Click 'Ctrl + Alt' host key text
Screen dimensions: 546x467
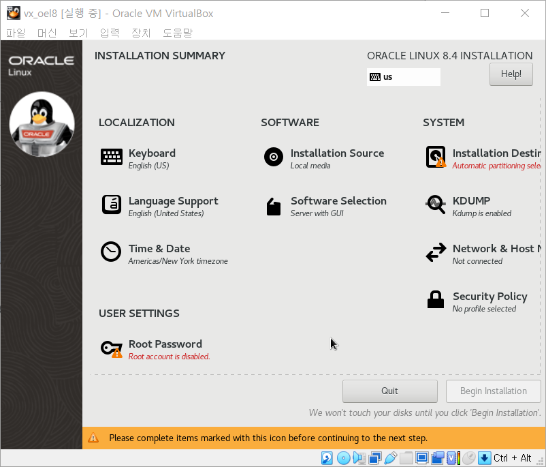(x=512, y=458)
